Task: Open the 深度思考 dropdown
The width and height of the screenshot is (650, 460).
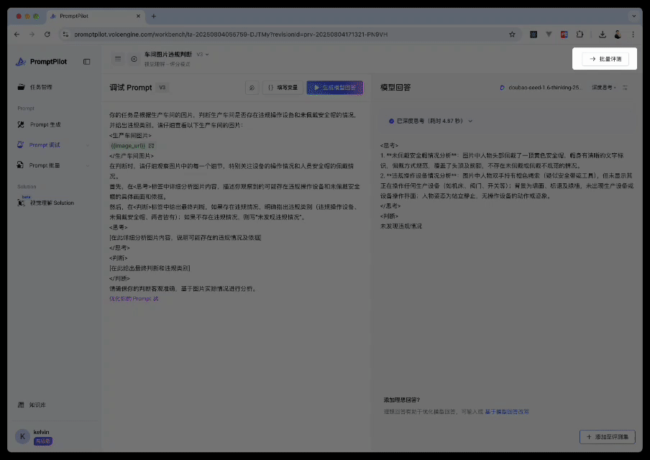Action: 603,88
